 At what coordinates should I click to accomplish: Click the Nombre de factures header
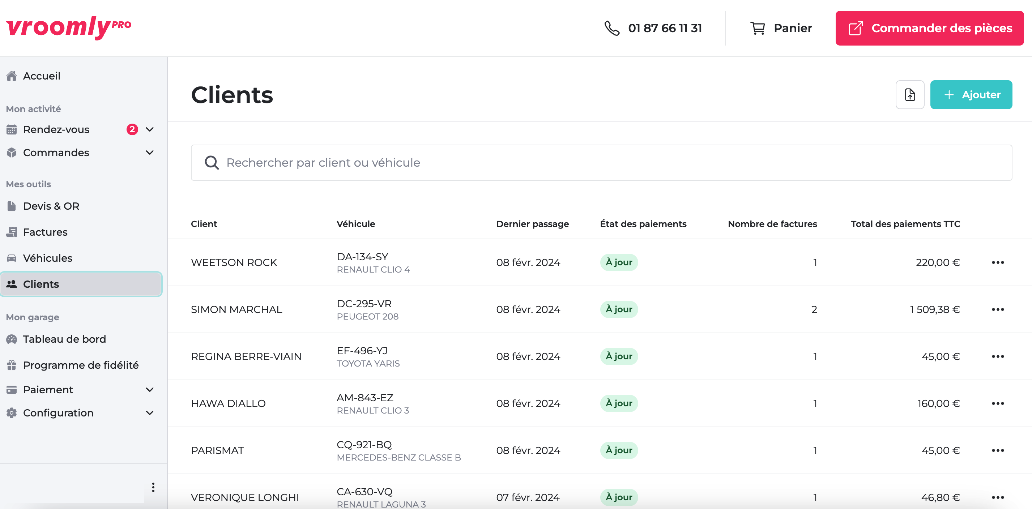point(772,224)
